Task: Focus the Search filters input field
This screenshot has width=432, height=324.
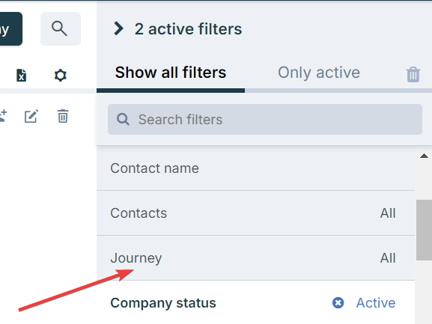Action: point(265,120)
